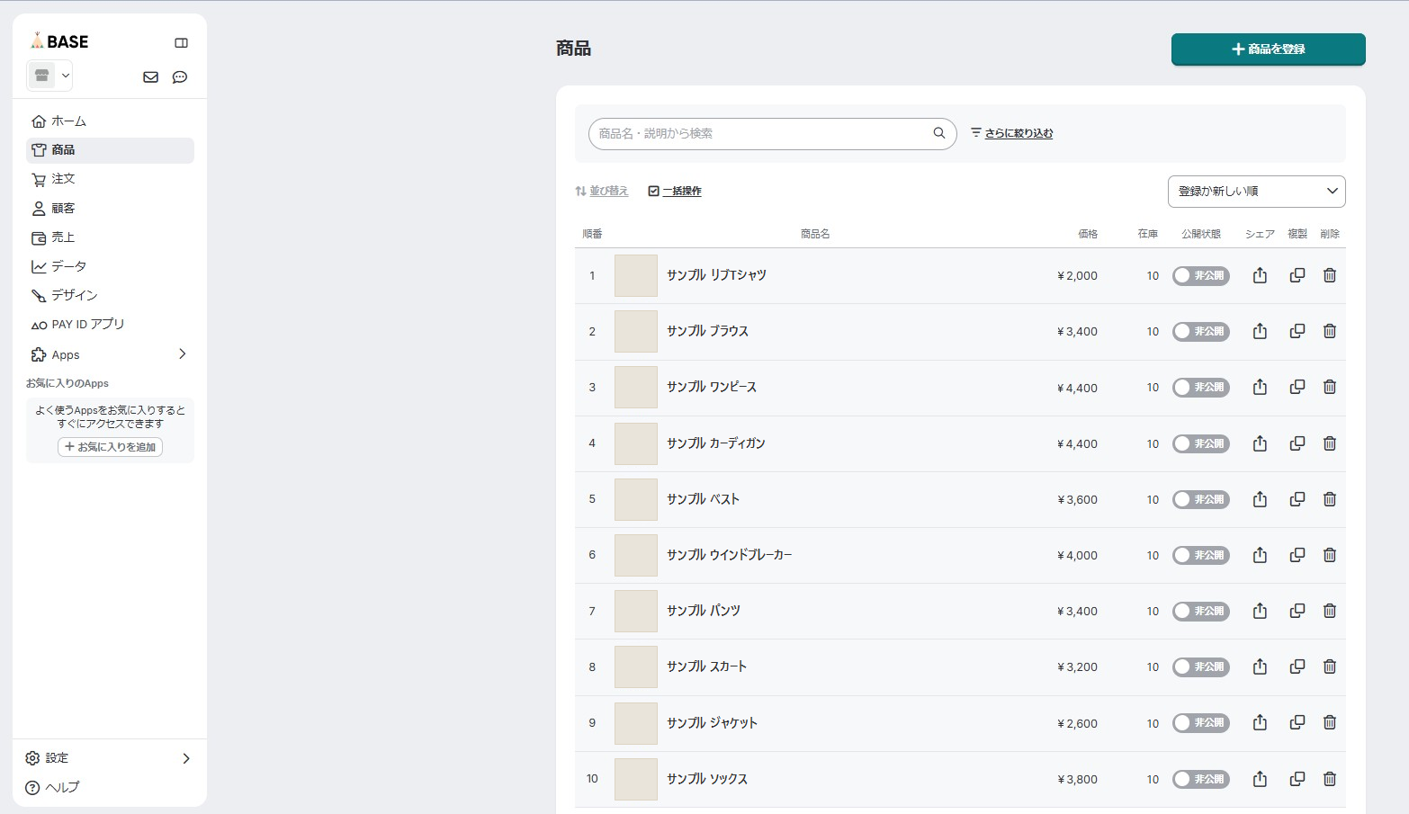1409x814 pixels.
Task: Open the 売上 menu item
Action: pos(110,237)
